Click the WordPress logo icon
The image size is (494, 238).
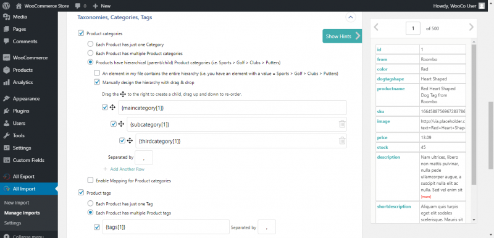pos(6,6)
